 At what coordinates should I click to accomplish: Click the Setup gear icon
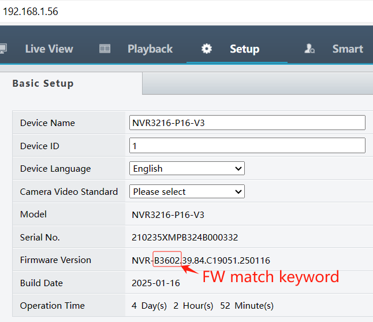click(207, 49)
